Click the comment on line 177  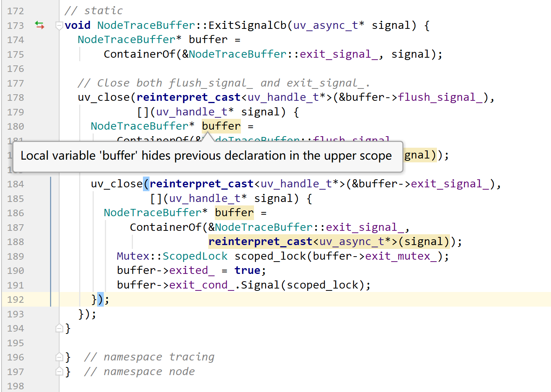coord(224,83)
